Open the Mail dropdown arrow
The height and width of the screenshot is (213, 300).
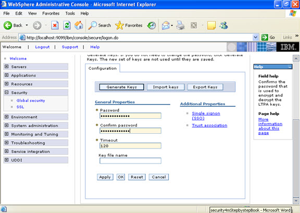point(172,26)
